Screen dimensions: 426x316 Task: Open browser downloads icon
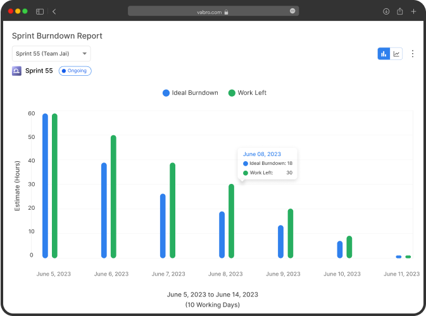click(386, 11)
